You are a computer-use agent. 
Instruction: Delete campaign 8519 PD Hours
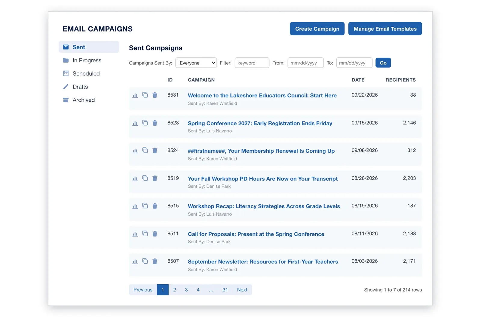tap(155, 178)
